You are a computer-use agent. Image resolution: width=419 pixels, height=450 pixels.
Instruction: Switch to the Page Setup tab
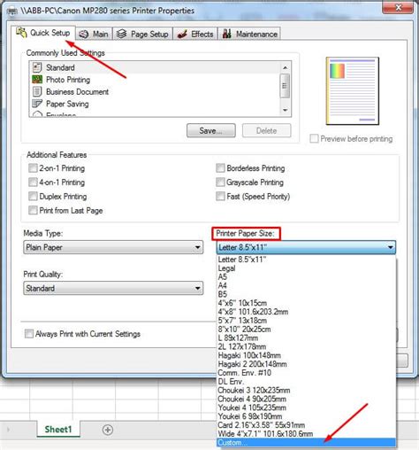142,34
